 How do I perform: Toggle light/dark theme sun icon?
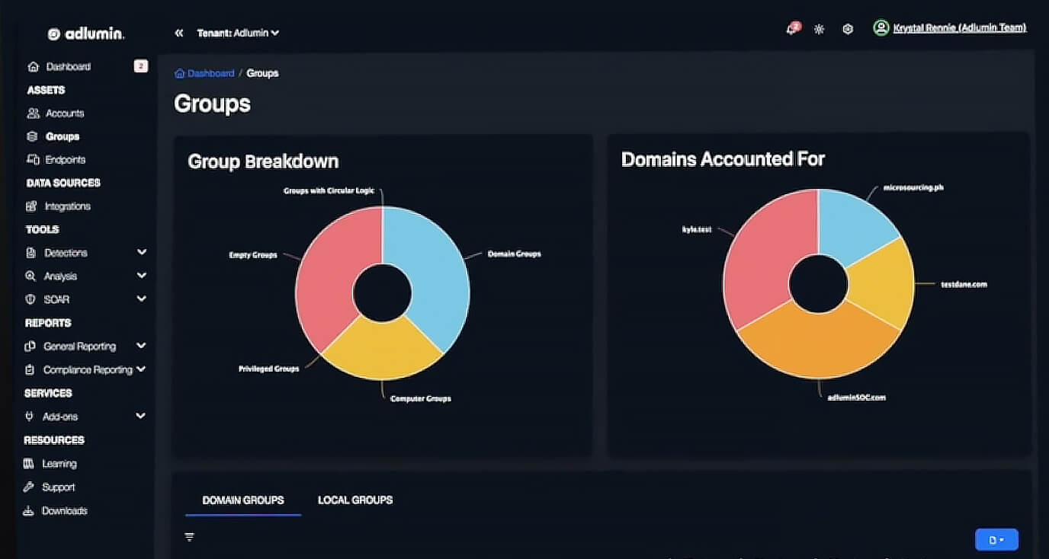(820, 29)
